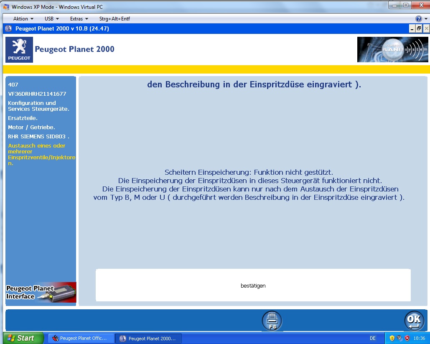Click the Planet System banner image
Image resolution: width=430 pixels, height=344 pixels.
click(392, 49)
